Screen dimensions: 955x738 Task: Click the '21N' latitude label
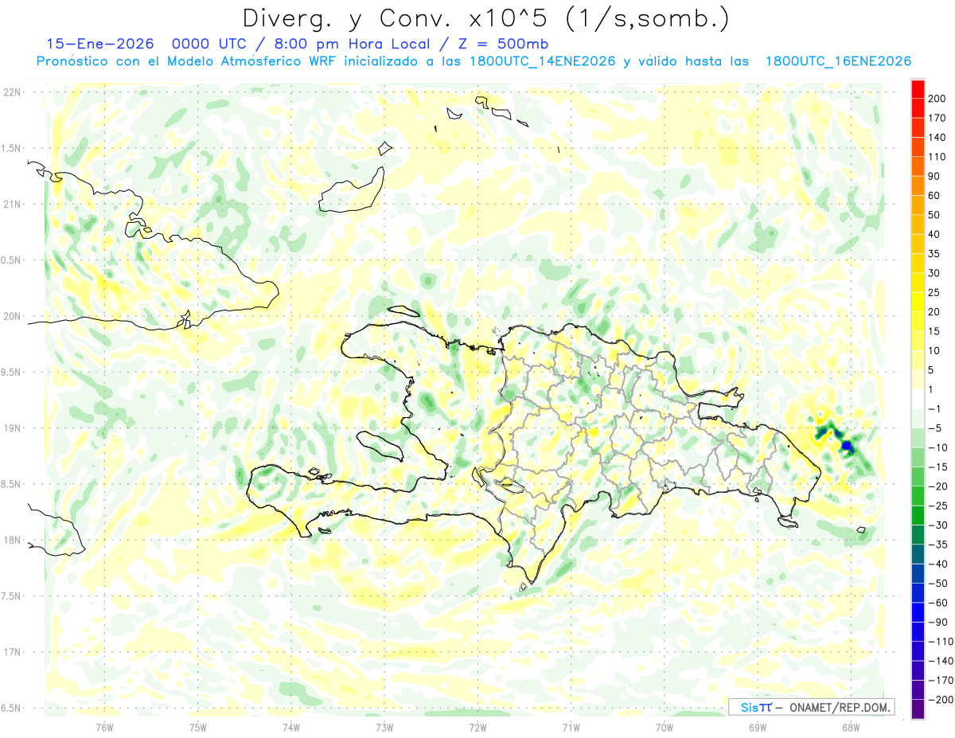(12, 205)
